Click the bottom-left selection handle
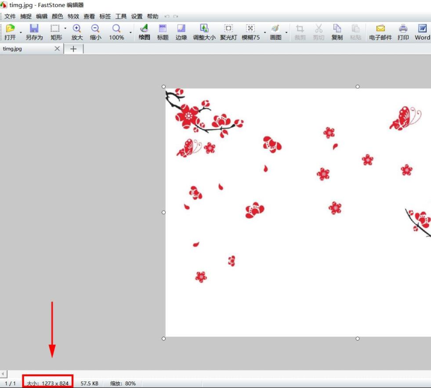Image resolution: width=431 pixels, height=388 pixels. click(x=163, y=338)
